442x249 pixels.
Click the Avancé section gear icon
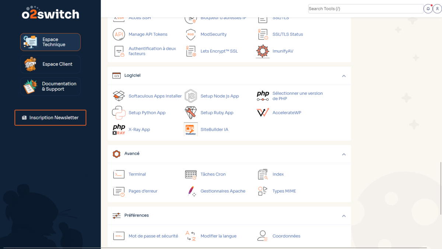(x=116, y=154)
